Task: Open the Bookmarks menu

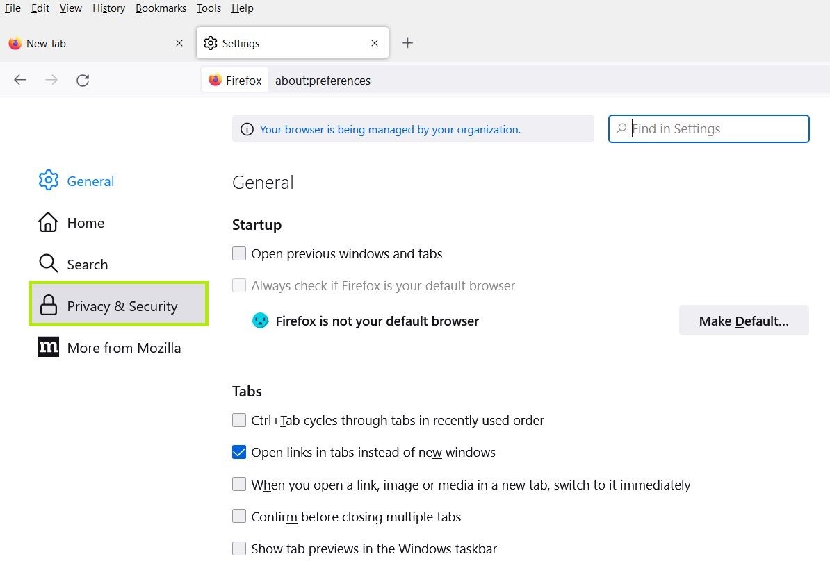Action: 161,8
